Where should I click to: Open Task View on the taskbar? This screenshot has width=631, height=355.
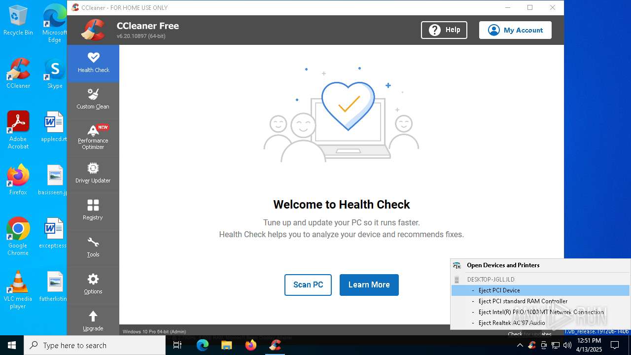178,345
